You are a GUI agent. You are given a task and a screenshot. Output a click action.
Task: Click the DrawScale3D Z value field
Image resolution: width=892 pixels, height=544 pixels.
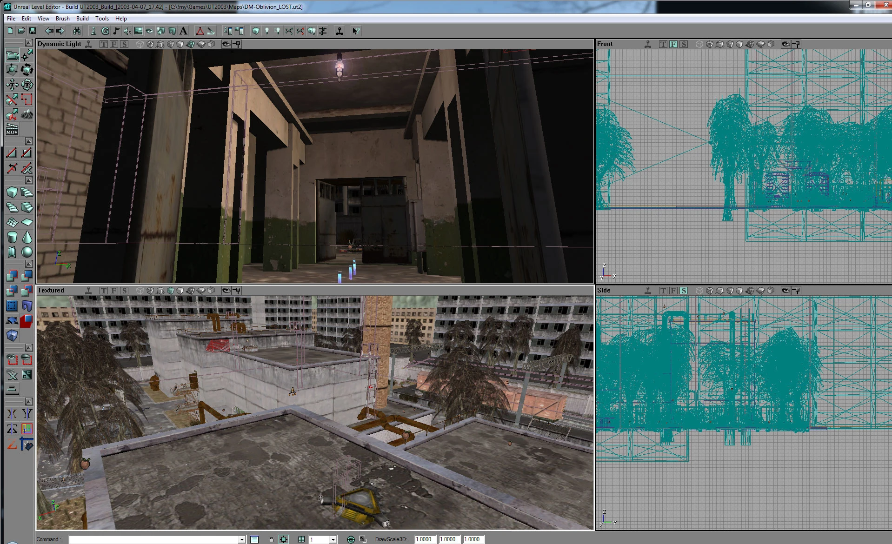click(x=473, y=539)
